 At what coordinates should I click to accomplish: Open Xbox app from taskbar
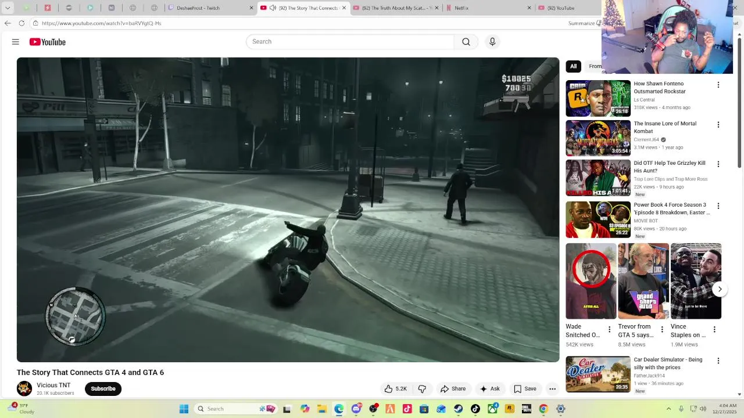click(x=493, y=409)
